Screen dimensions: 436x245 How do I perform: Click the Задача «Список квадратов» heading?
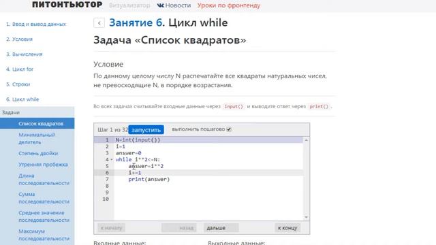point(170,40)
